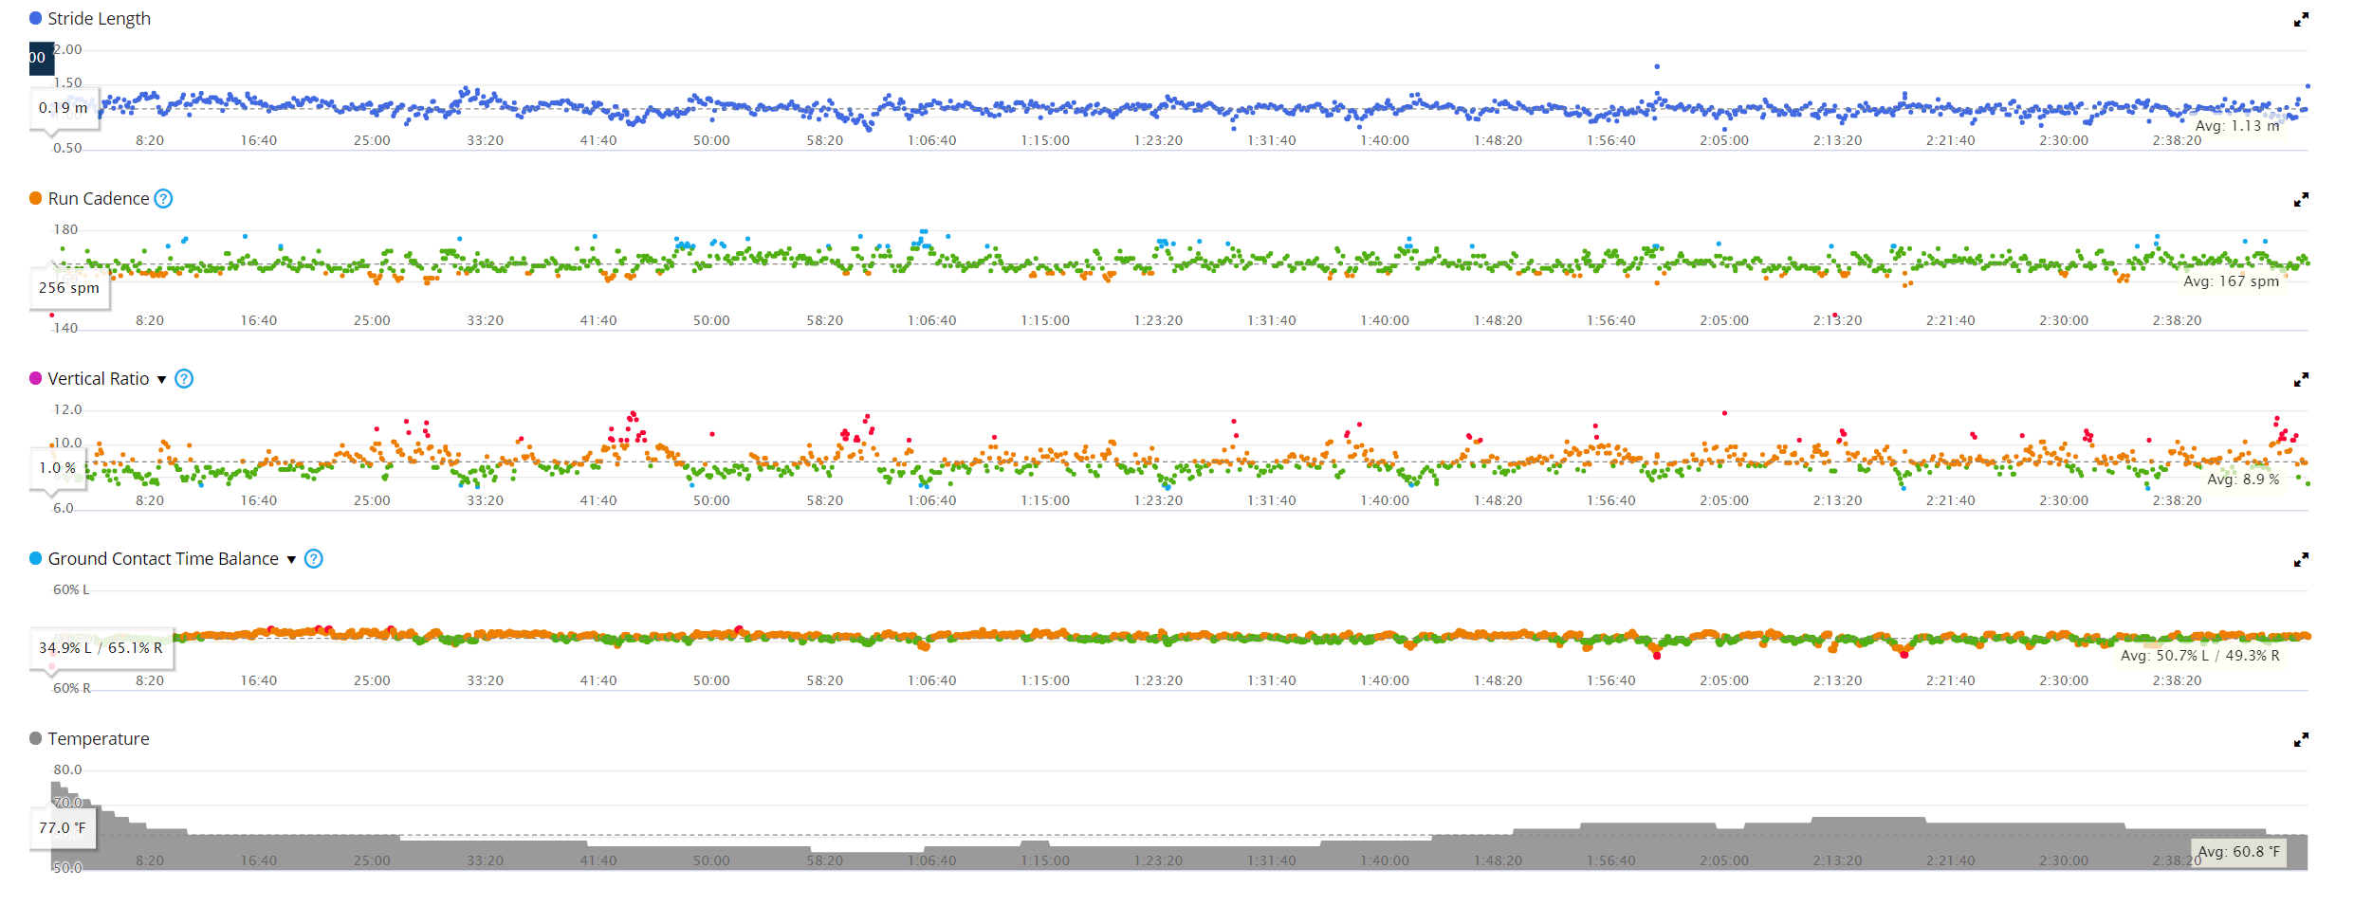Expand the Temperature chart to fullscreen
Viewport: 2354px width, 905px height.
(x=2300, y=740)
